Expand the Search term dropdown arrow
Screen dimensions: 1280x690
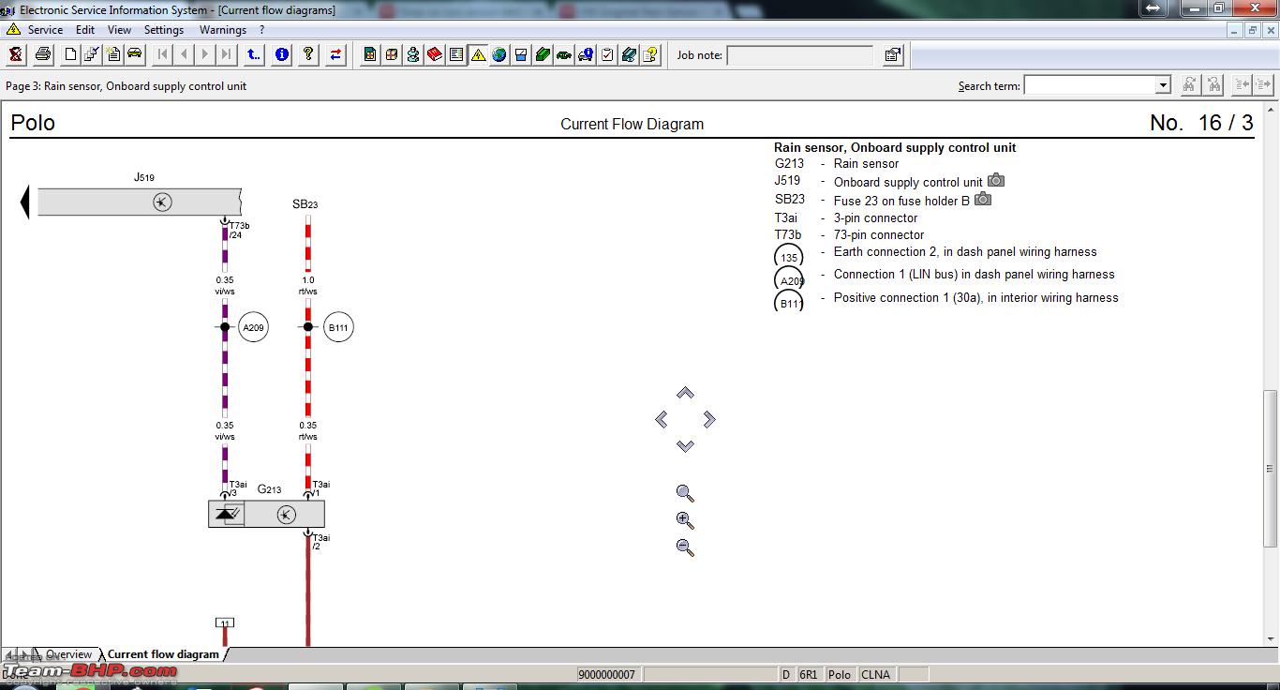coord(1163,85)
